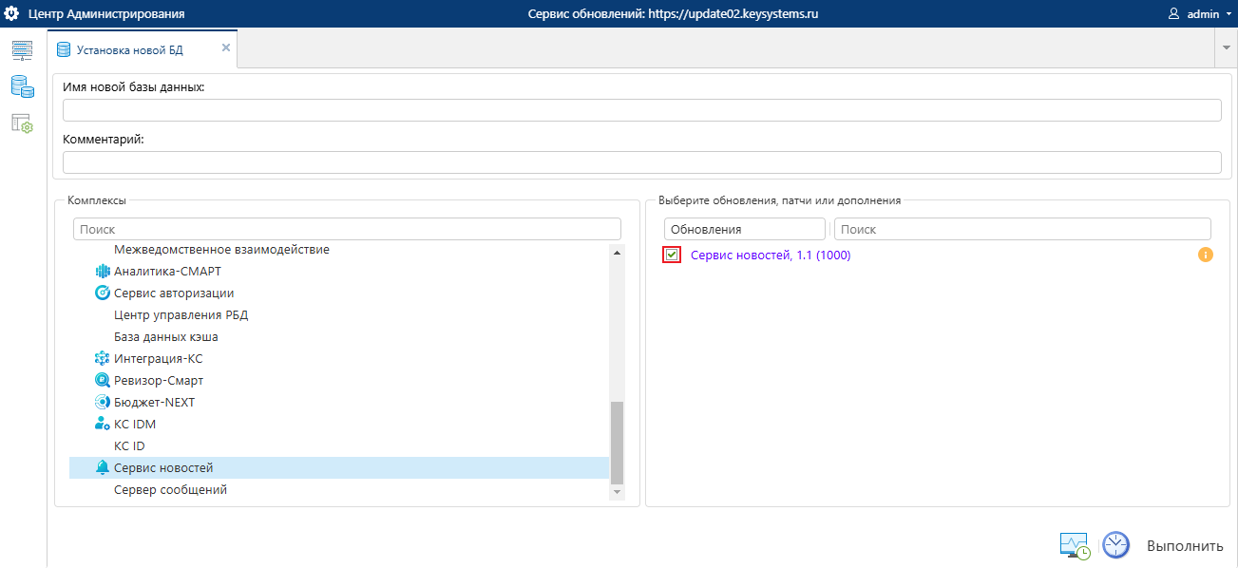This screenshot has height=568, width=1238.
Task: Click the Сервис авторизации icon
Action: (x=103, y=293)
